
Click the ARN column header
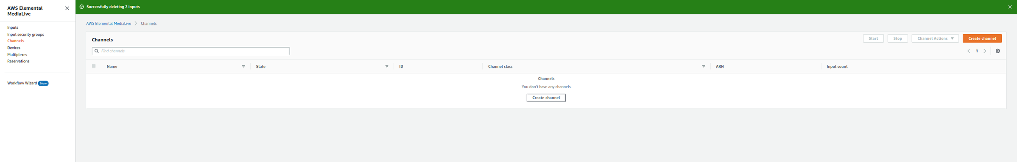pyautogui.click(x=720, y=67)
